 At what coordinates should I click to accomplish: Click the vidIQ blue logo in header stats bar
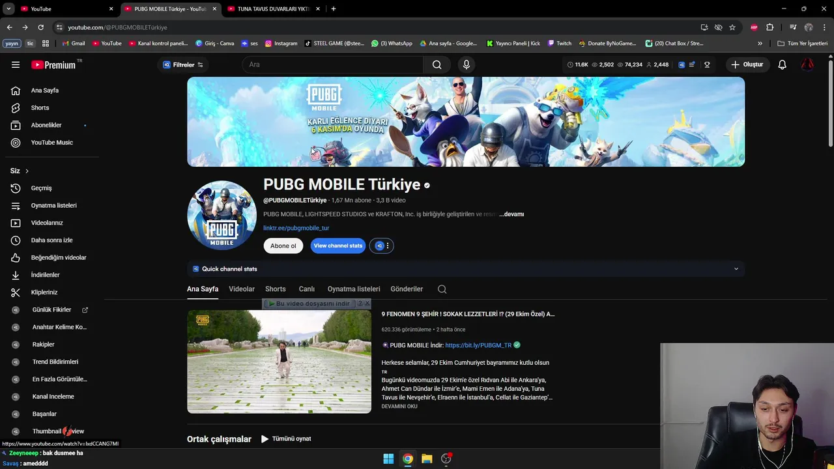click(682, 64)
